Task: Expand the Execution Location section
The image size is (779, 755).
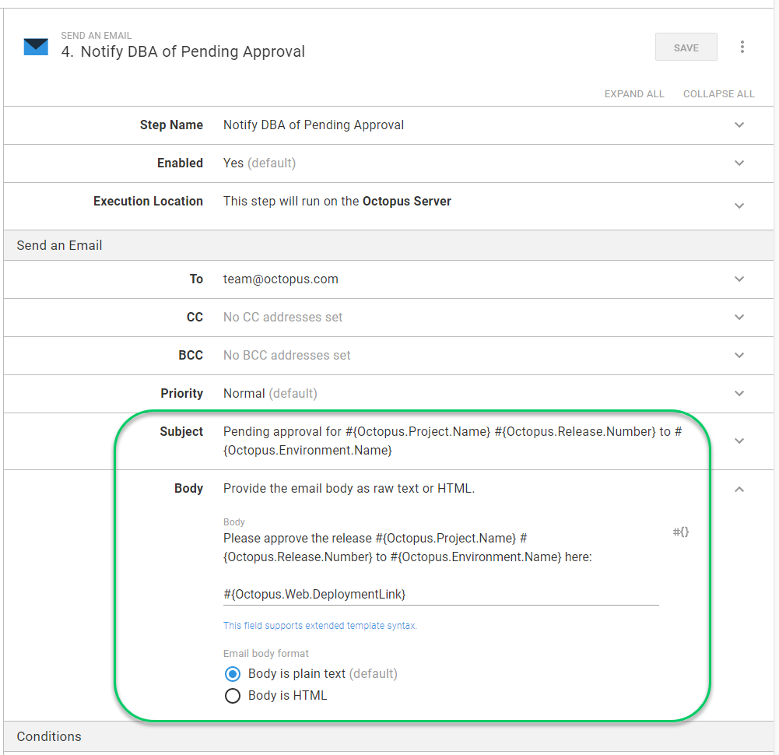Action: [739, 205]
